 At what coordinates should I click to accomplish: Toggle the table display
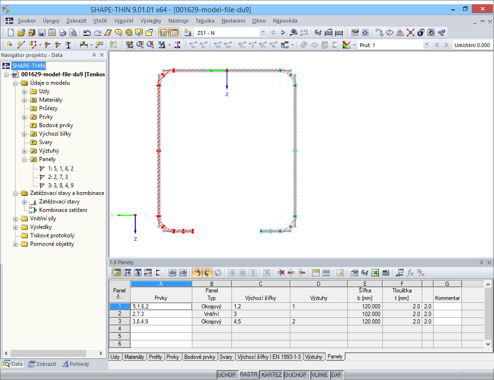point(174,32)
